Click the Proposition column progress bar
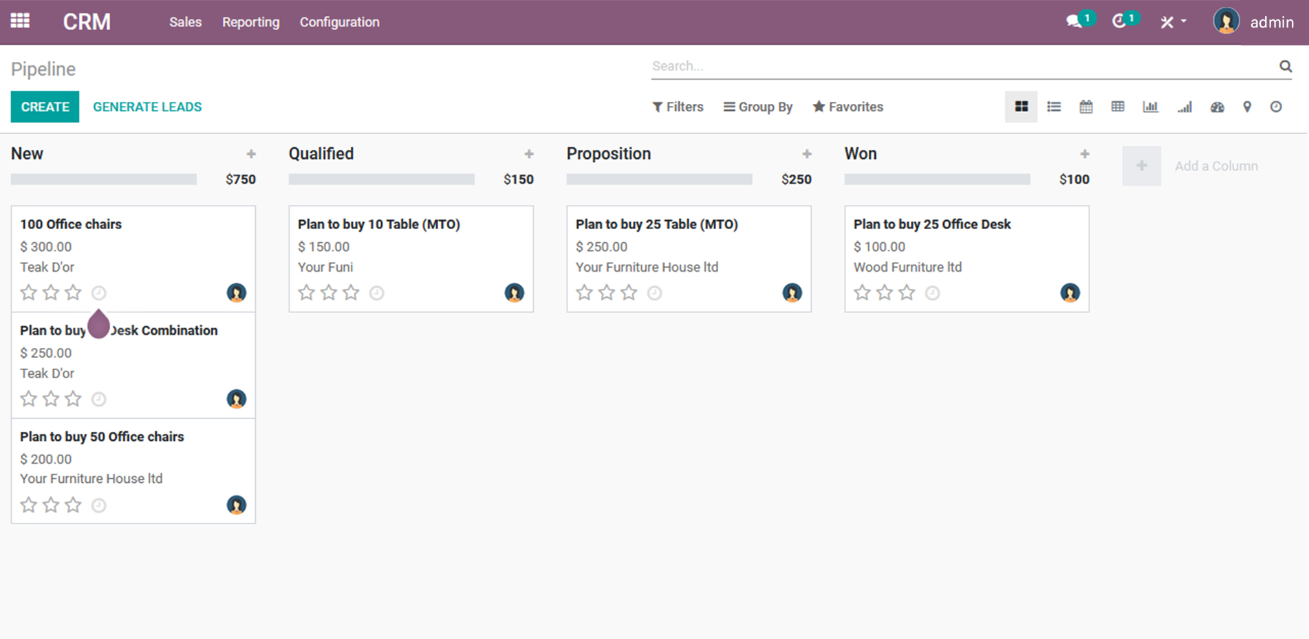Viewport: 1309px width, 639px height. pos(659,180)
